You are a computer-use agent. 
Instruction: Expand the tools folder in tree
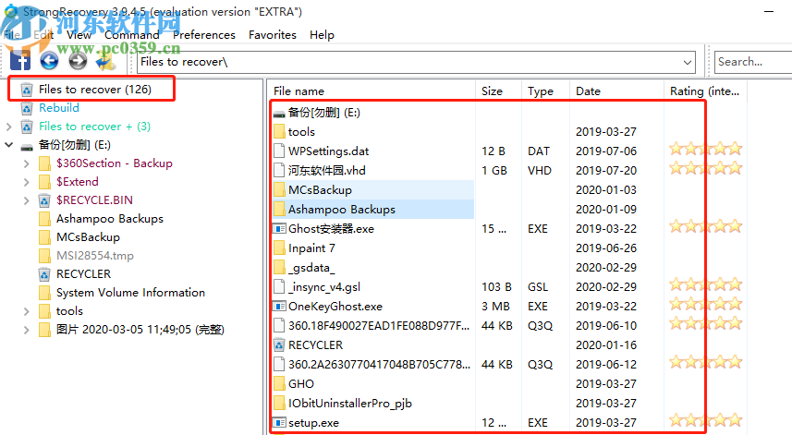click(26, 311)
